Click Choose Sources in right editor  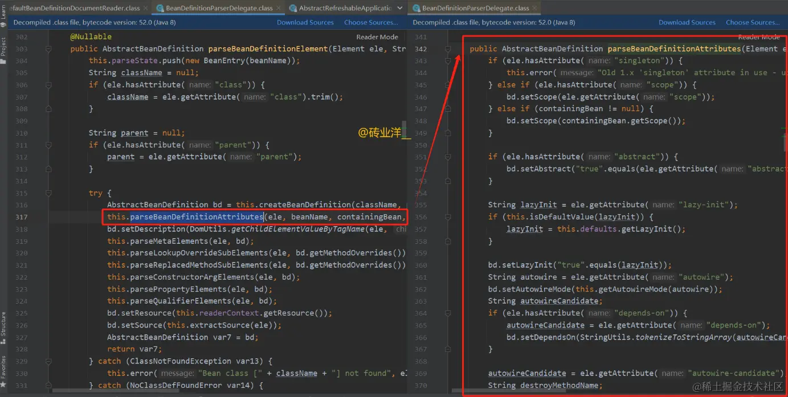tap(753, 22)
